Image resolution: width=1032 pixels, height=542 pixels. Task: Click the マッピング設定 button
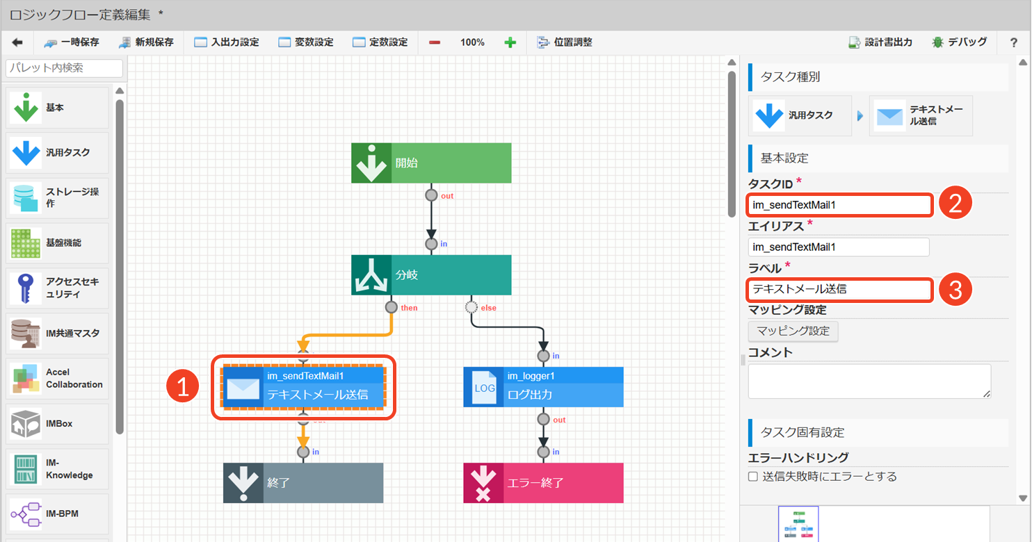(793, 331)
